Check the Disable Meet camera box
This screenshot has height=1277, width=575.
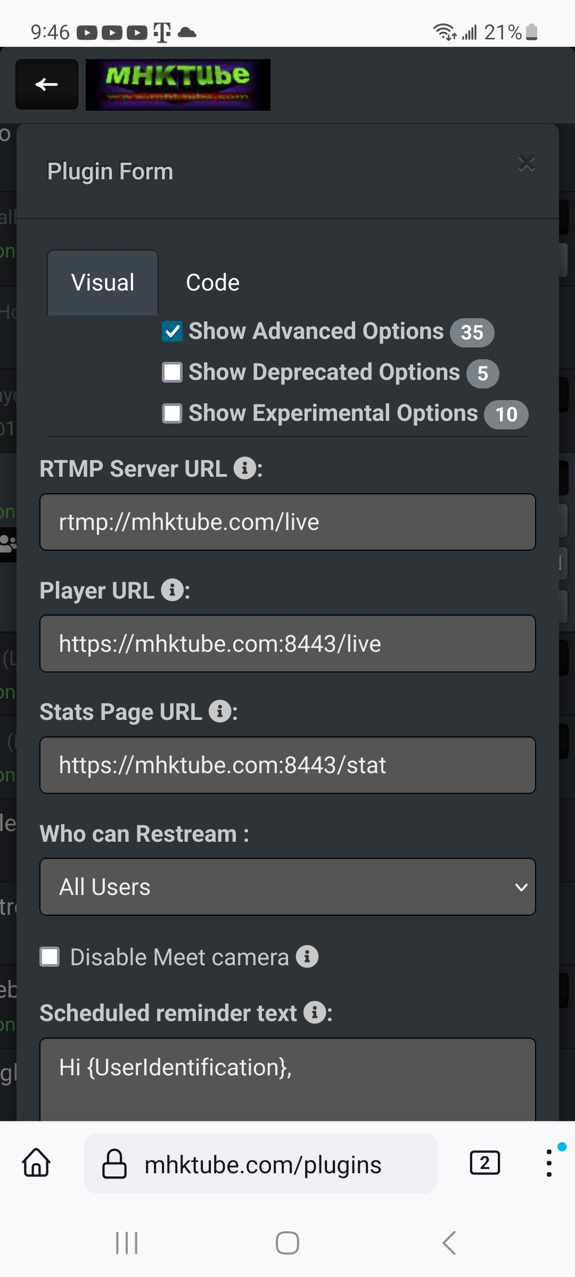click(x=50, y=956)
